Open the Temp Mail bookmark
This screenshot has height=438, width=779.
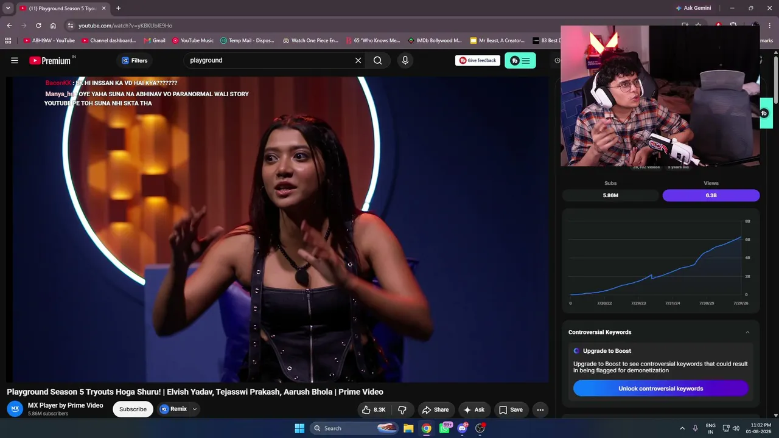(247, 41)
